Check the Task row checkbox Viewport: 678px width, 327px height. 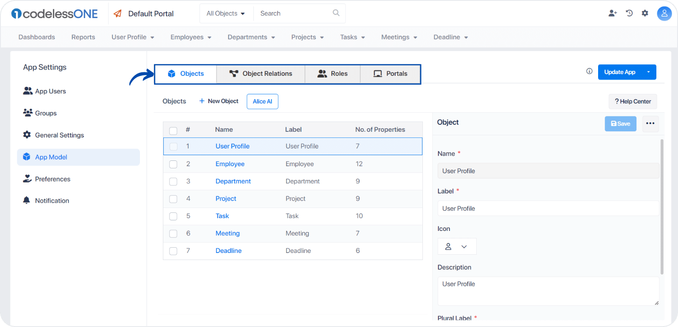pos(173,216)
